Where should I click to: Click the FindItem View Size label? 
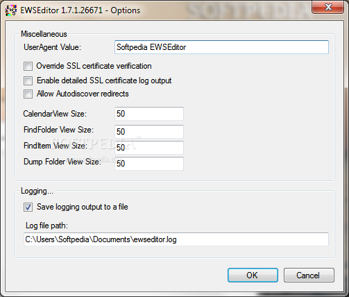(x=56, y=146)
